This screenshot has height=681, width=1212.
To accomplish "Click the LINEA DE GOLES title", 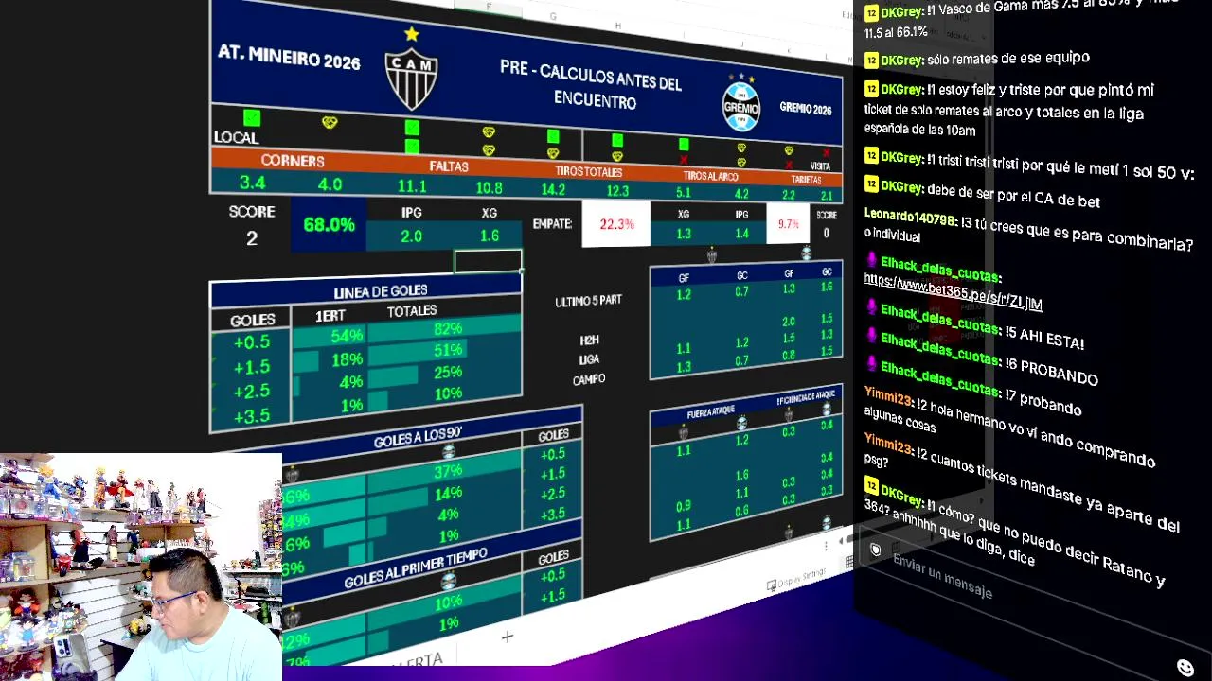I will tap(381, 291).
